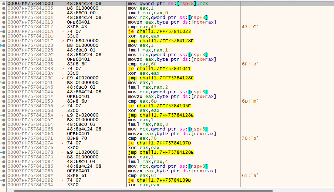This screenshot has height=192, width=334.
Task: Select address 00007FF757841028
Action: click(30, 50)
